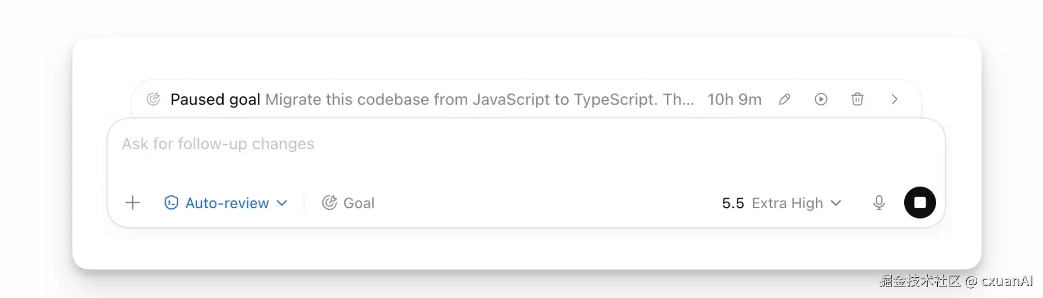Click the Goal target icon in composer
The height and width of the screenshot is (298, 1043).
(329, 203)
